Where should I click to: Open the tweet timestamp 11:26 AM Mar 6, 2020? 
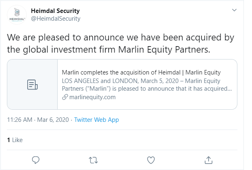point(38,120)
